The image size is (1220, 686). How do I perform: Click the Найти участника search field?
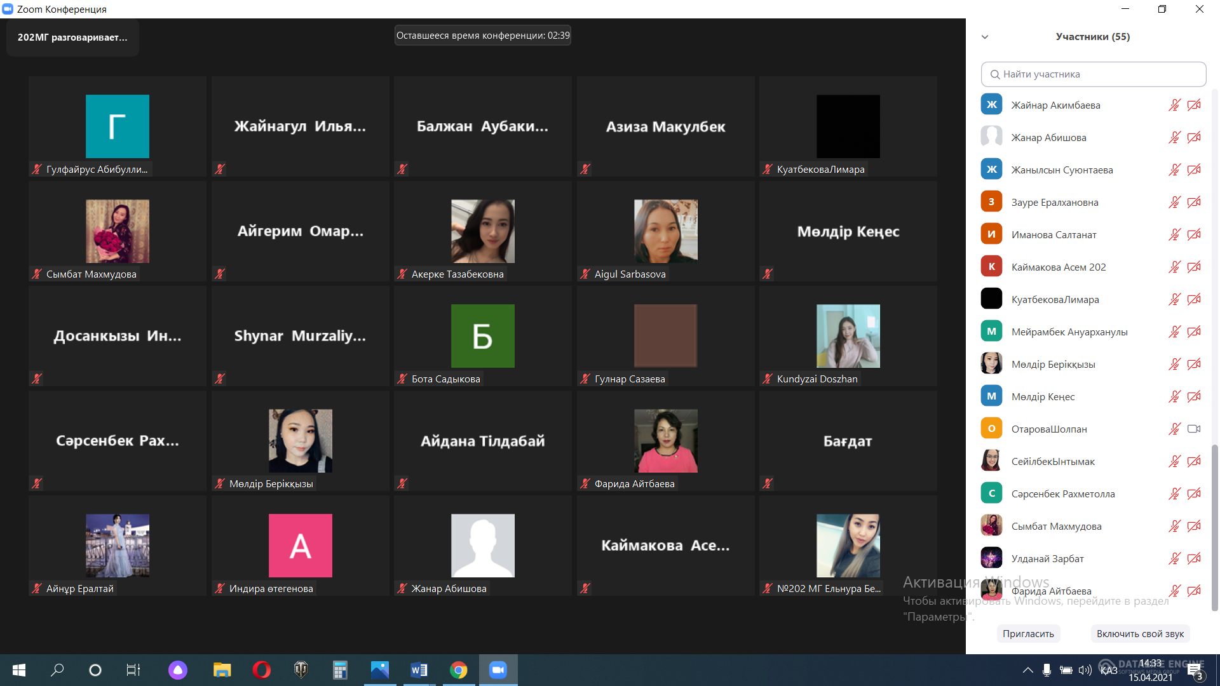[1093, 74]
